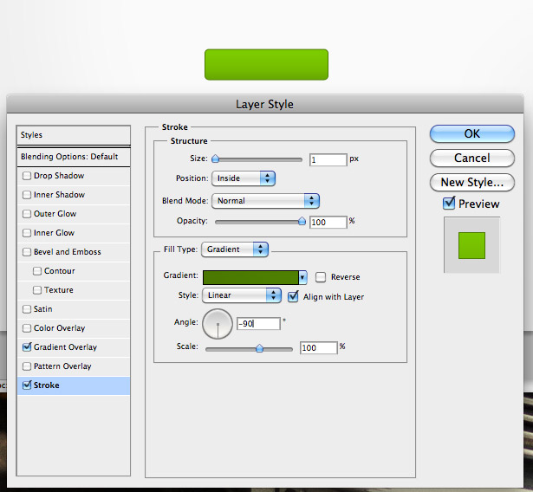533x492 pixels.
Task: Click the green rounded button on canvas
Action: tap(267, 65)
